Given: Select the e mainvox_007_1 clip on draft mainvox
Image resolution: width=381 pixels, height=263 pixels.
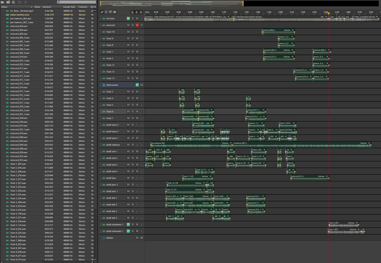Looking at the screenshot, I should [x=301, y=145].
